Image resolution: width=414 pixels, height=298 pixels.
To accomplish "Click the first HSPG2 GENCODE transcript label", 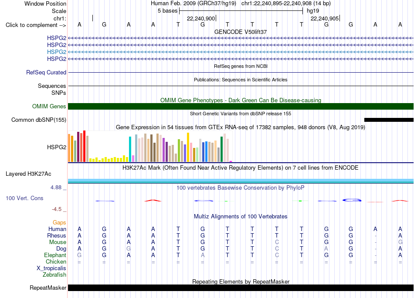I will tap(57, 38).
